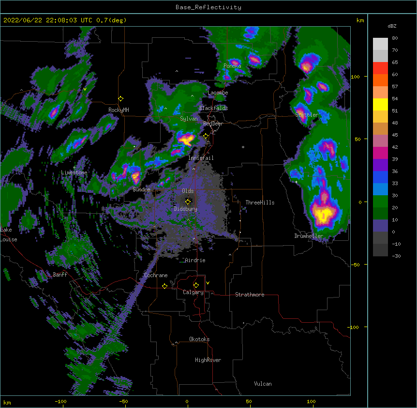This screenshot has width=417, height=408.
Task: Click the yellow V marker northeast of Calgary
Action: (x=208, y=283)
